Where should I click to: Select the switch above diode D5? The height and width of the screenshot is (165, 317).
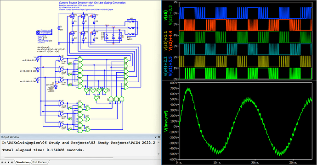coord(93,16)
